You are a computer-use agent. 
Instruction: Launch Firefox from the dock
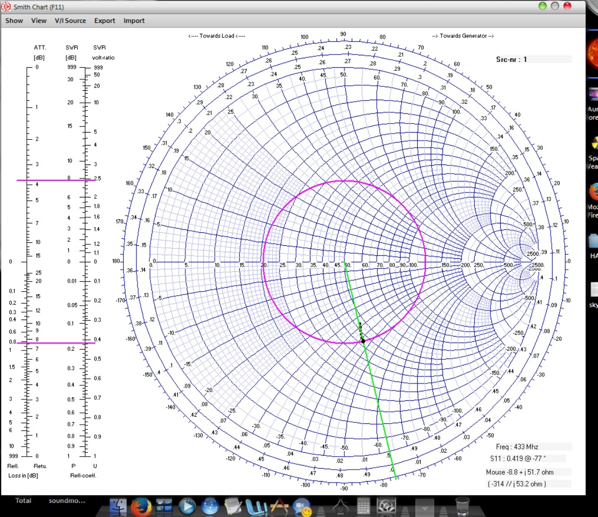[141, 507]
